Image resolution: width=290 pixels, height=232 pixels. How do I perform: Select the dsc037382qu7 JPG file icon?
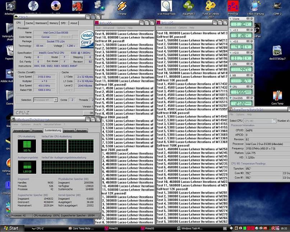[x=277, y=53]
